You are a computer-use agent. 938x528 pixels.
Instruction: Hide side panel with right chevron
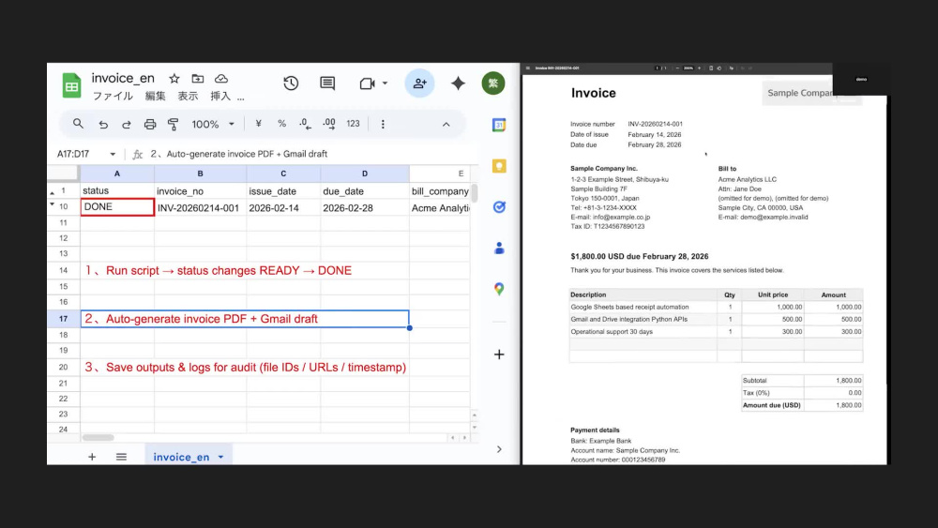point(499,449)
